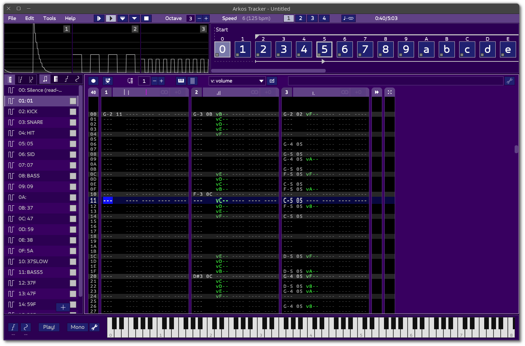Click the record button in pattern toolbar
The image size is (525, 346).
click(x=93, y=81)
